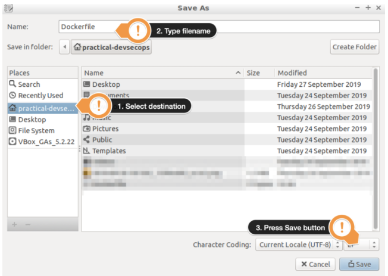Click the Desktop icon in Places sidebar
388x276 pixels.
(12, 120)
